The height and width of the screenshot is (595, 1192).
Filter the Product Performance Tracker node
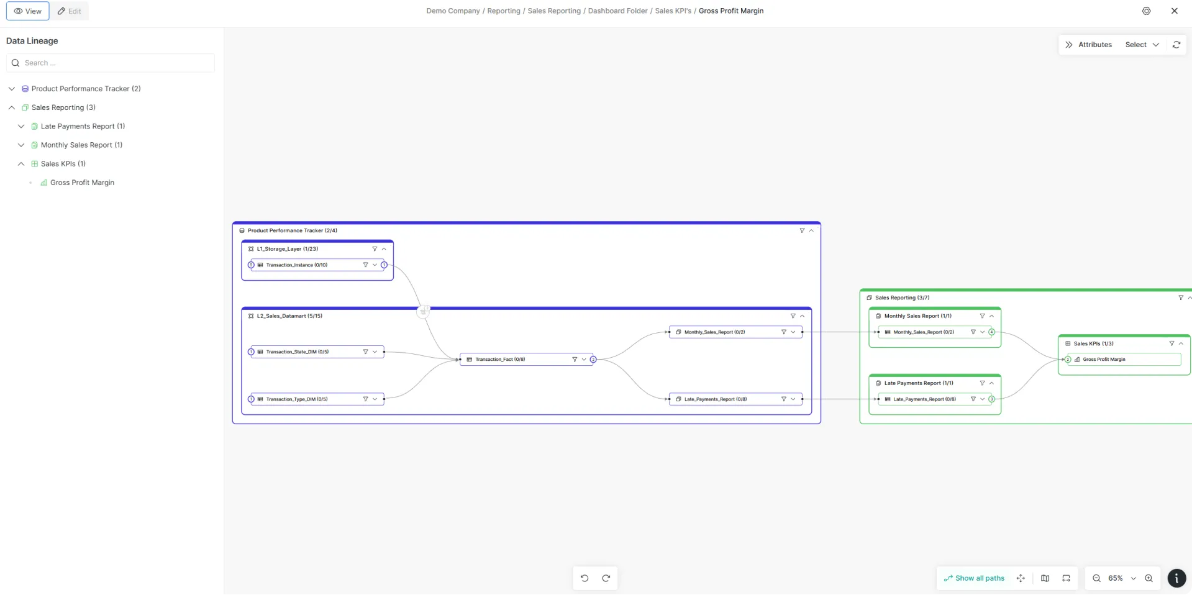pos(802,230)
